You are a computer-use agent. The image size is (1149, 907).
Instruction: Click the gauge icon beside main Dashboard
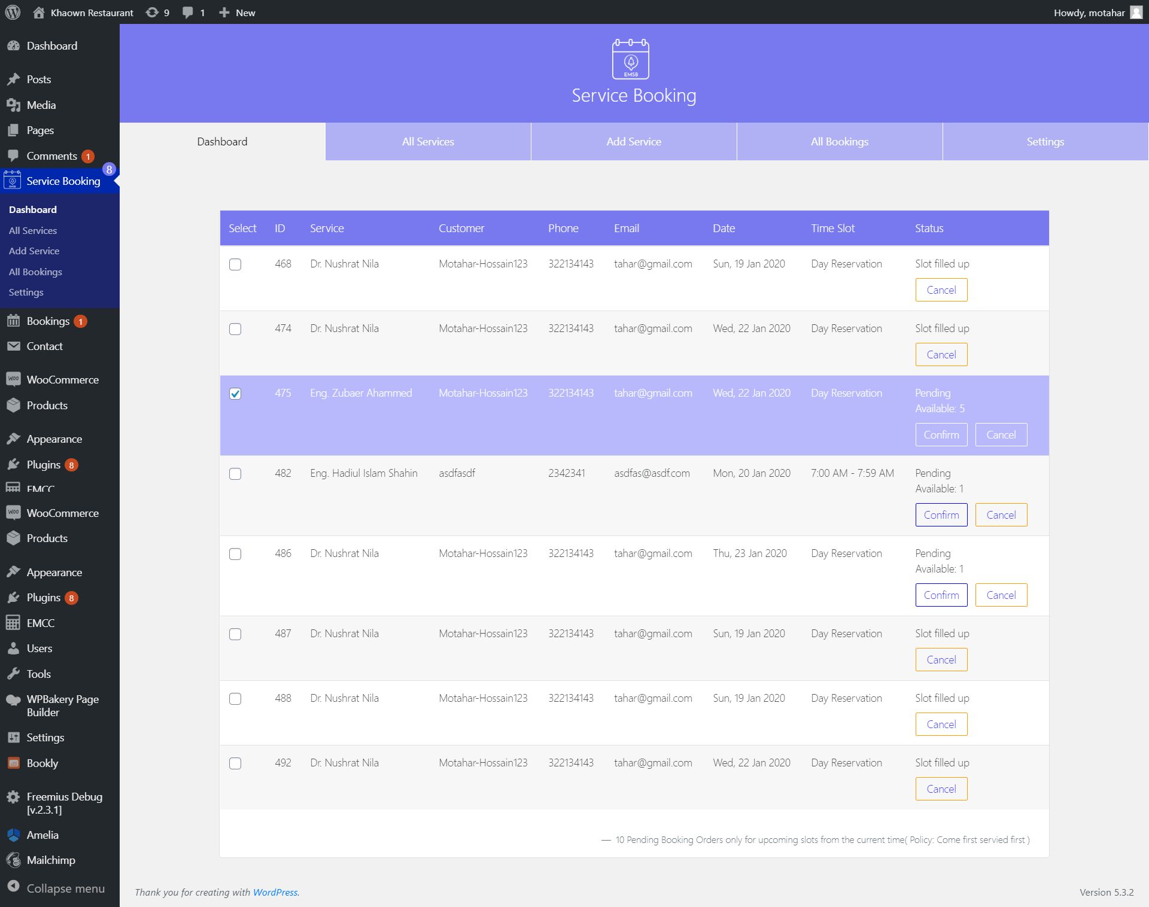point(13,46)
